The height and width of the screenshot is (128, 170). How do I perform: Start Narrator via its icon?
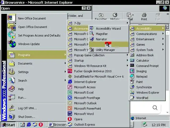pyautogui.click(x=92, y=39)
